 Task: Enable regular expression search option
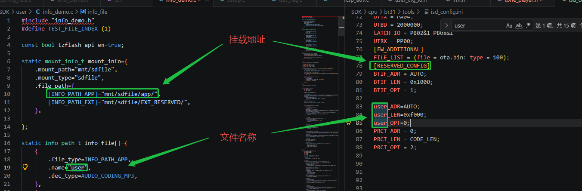529,25
